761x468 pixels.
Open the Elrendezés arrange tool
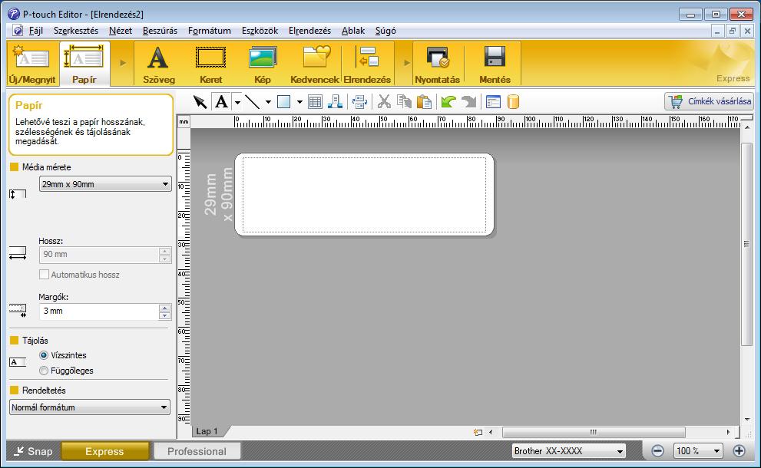367,64
